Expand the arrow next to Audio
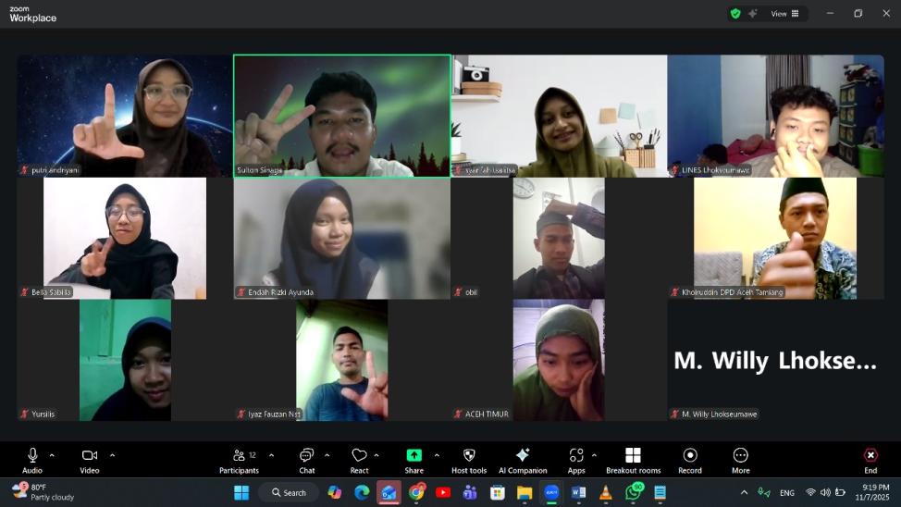The height and width of the screenshot is (507, 901). pos(52,455)
